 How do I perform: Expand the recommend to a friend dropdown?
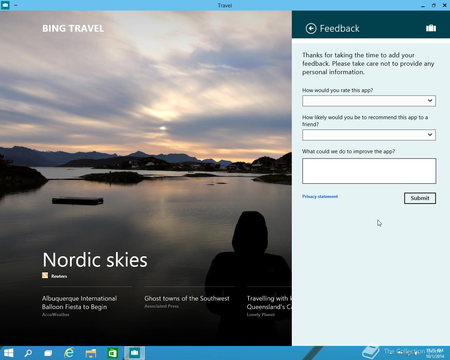tap(369, 135)
